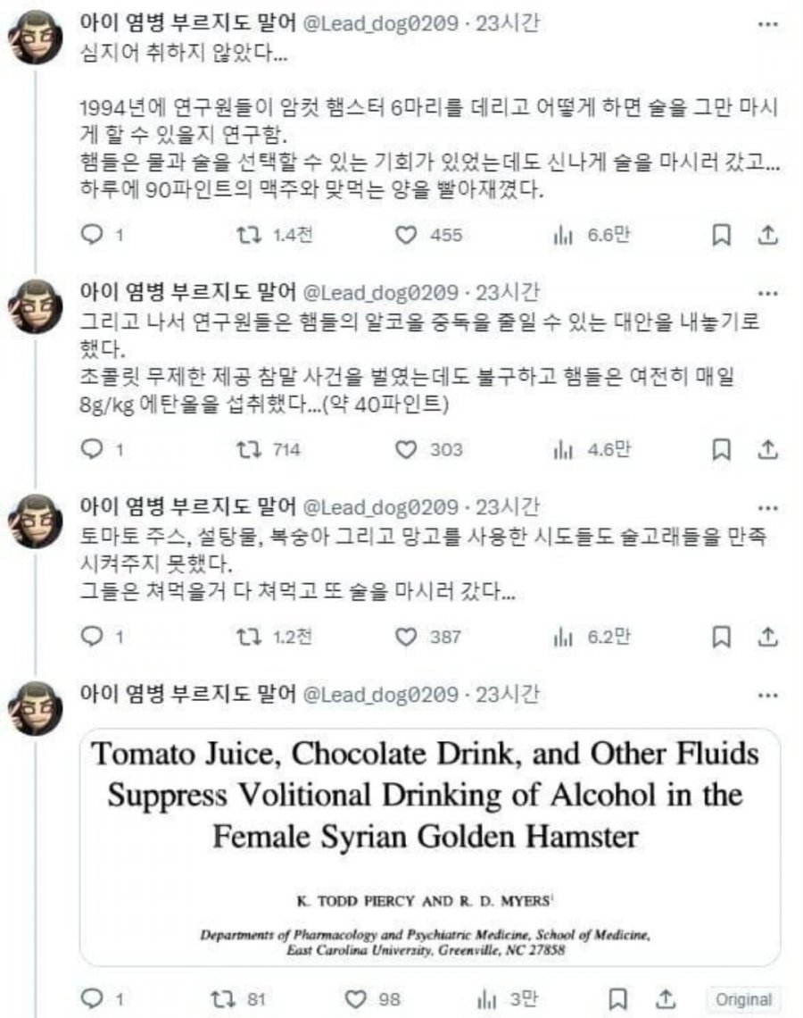Click the profile avatar of the second tweet
The width and height of the screenshot is (803, 1018).
pyautogui.click(x=35, y=305)
